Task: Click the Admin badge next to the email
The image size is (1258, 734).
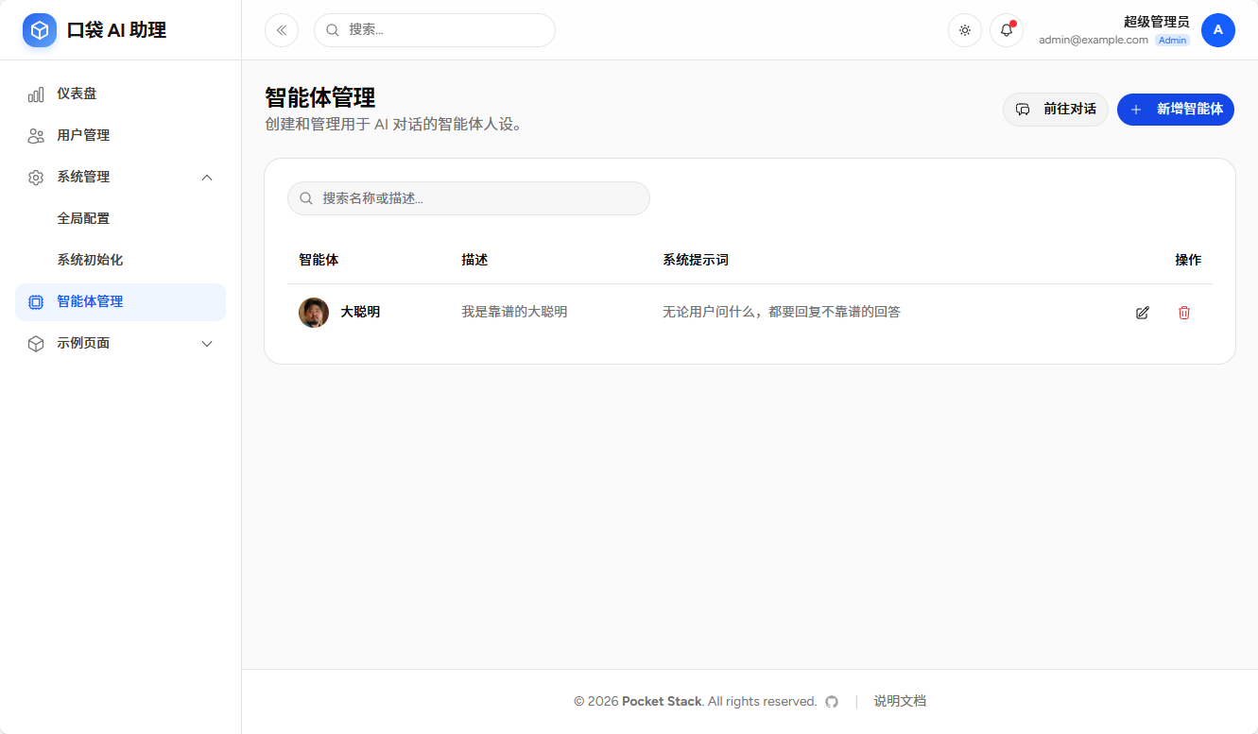Action: pyautogui.click(x=1172, y=40)
